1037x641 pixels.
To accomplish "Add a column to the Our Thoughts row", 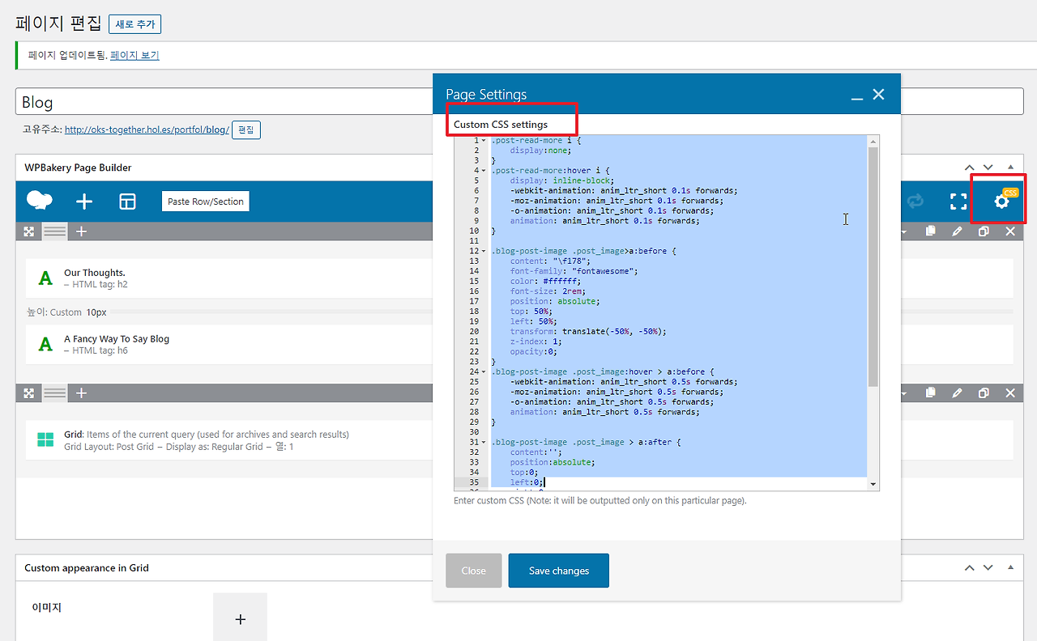I will [x=81, y=231].
